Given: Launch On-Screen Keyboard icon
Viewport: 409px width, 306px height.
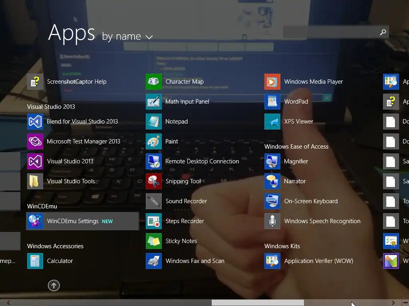Looking at the screenshot, I should (x=272, y=201).
